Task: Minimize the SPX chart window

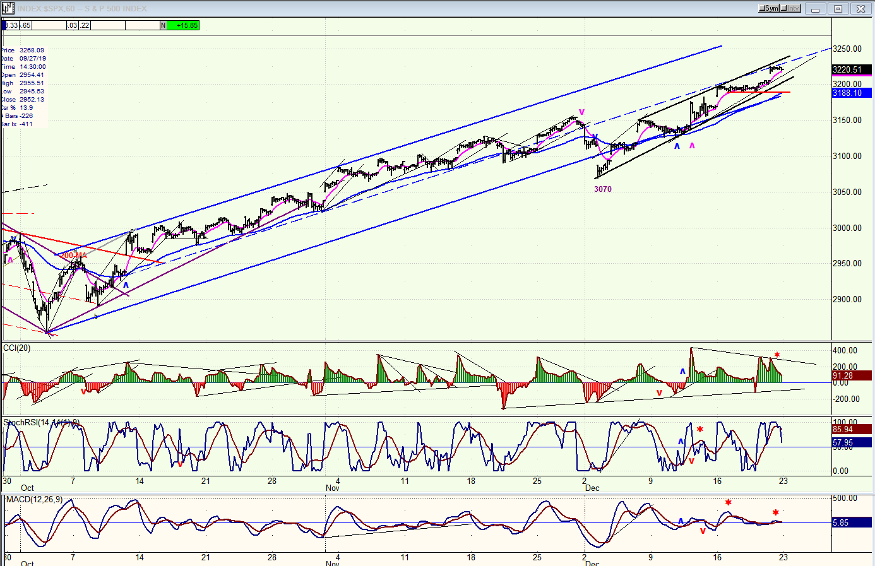Action: click(x=816, y=9)
